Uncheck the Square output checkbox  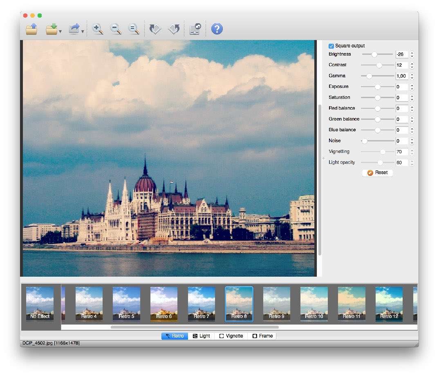(331, 46)
